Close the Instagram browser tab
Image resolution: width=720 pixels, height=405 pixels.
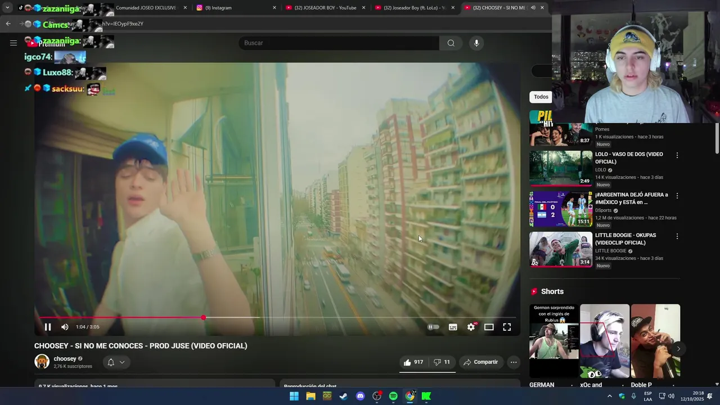(x=274, y=8)
